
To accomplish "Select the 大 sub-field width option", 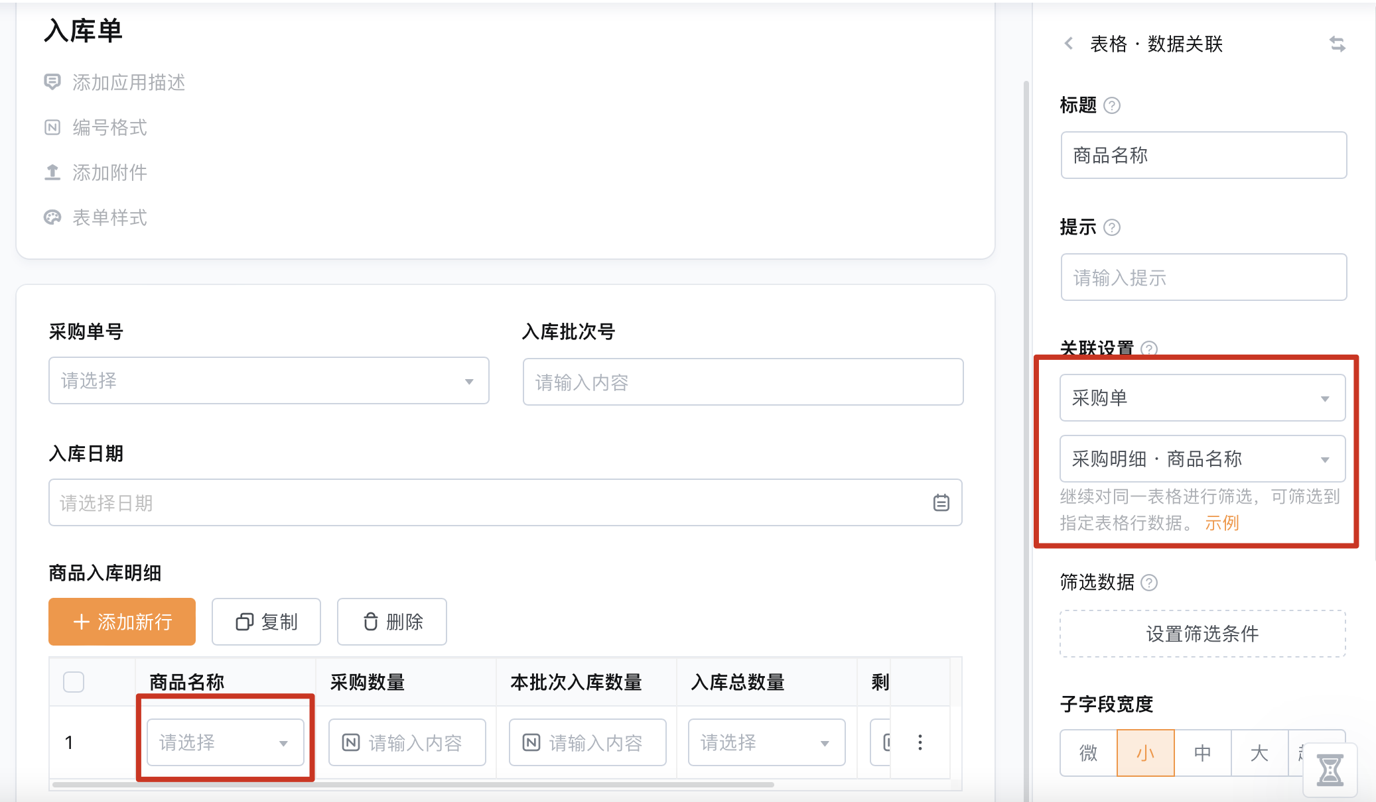I will pyautogui.click(x=1259, y=753).
